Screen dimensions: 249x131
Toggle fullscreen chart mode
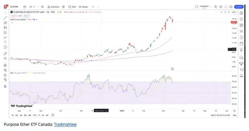(x=226, y=7)
